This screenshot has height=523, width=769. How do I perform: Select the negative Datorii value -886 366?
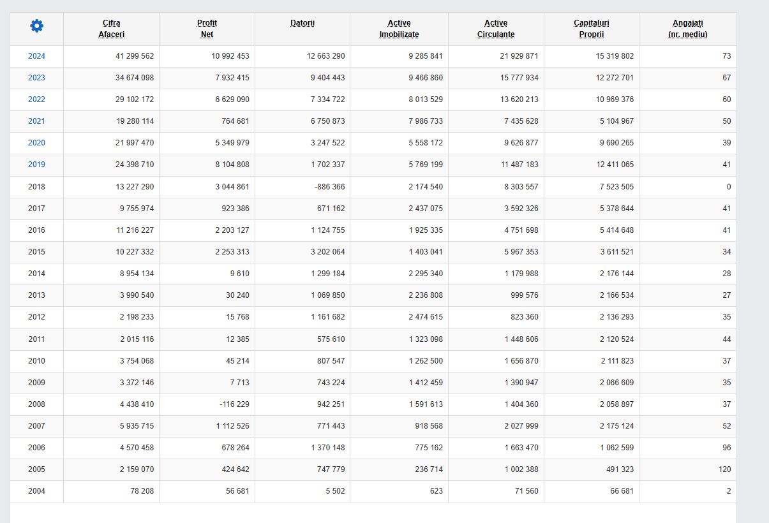point(328,187)
